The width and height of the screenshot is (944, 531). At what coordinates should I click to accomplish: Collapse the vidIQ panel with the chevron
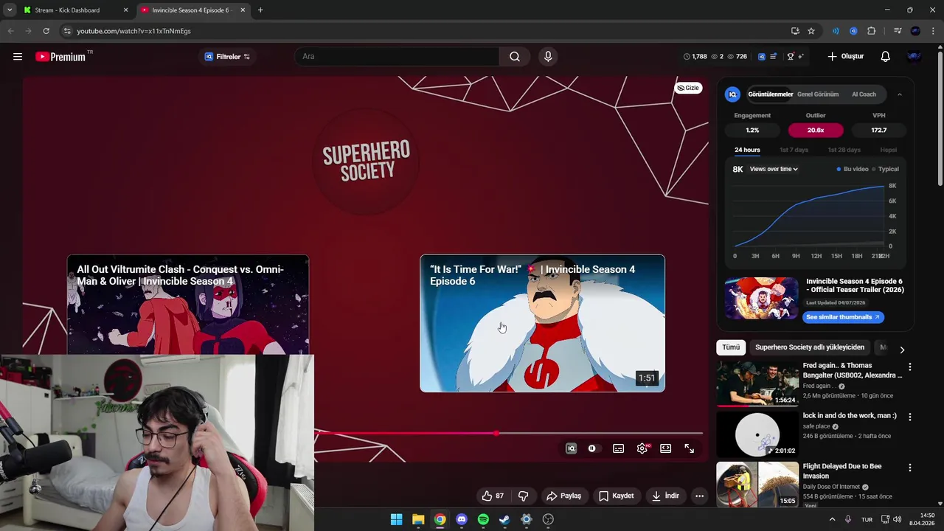pyautogui.click(x=899, y=94)
